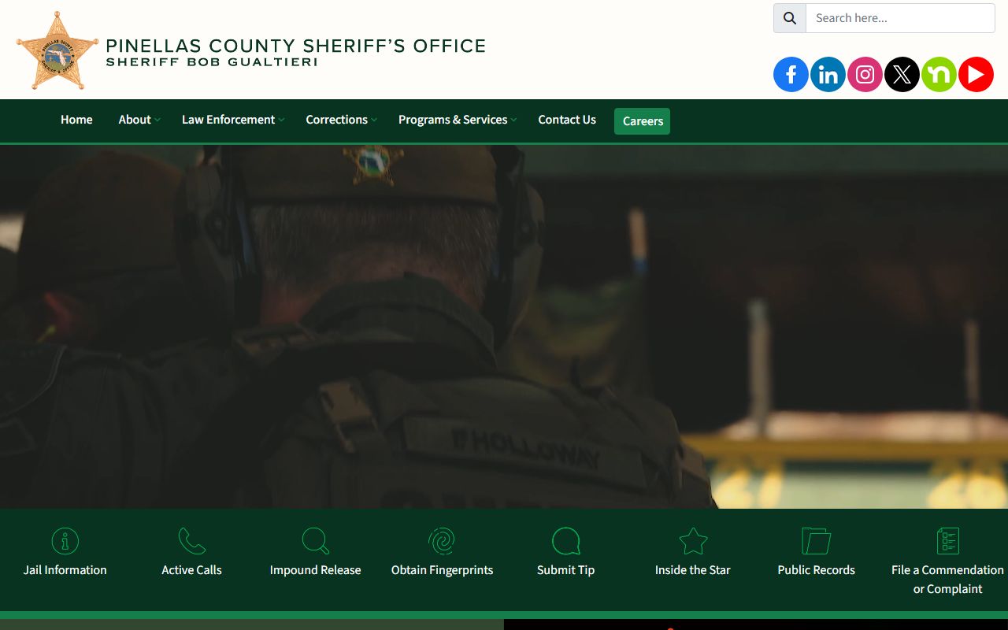The width and height of the screenshot is (1008, 630).
Task: Open the Programs & Services menu
Action: click(x=453, y=120)
